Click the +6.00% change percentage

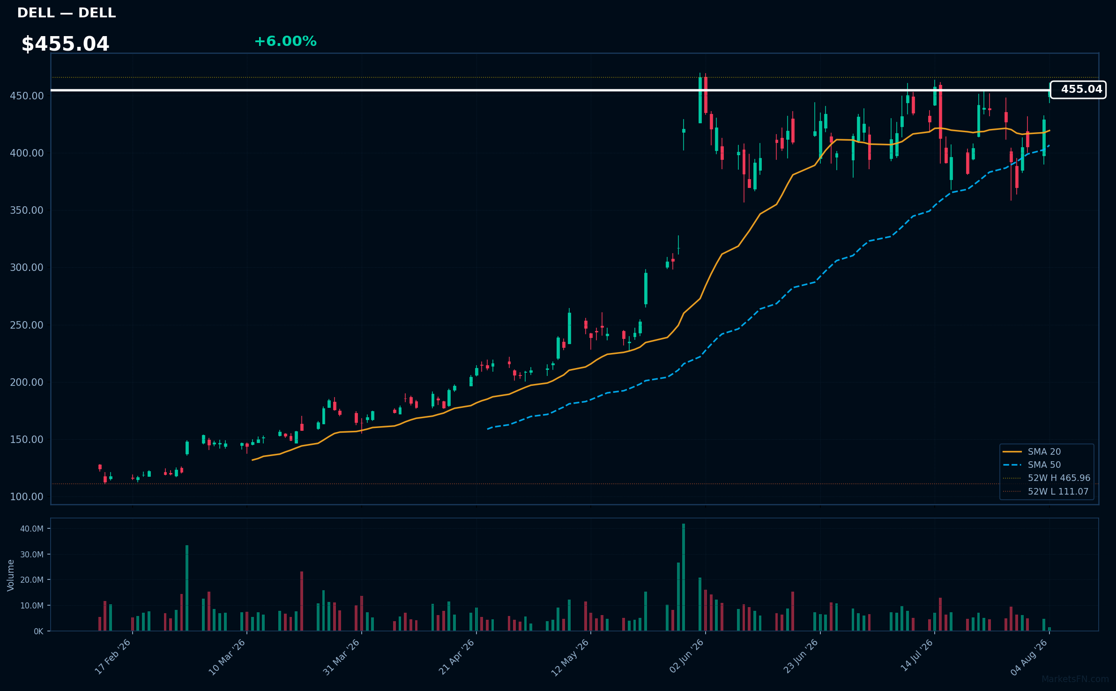[x=285, y=41]
